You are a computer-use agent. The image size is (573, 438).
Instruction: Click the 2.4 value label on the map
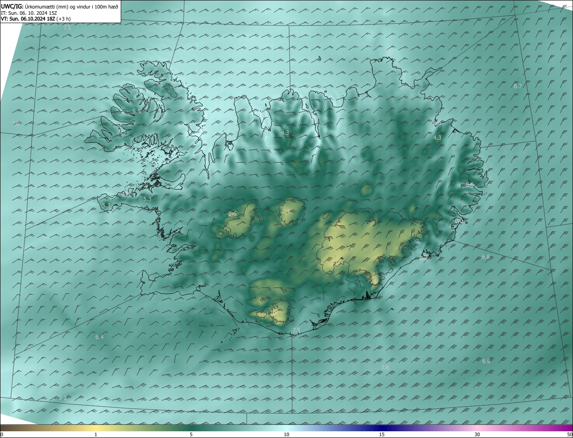285,211
